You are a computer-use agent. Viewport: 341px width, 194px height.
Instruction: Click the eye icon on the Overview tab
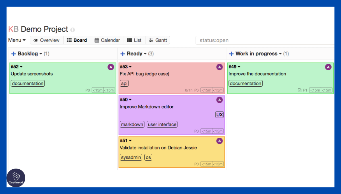click(36, 40)
